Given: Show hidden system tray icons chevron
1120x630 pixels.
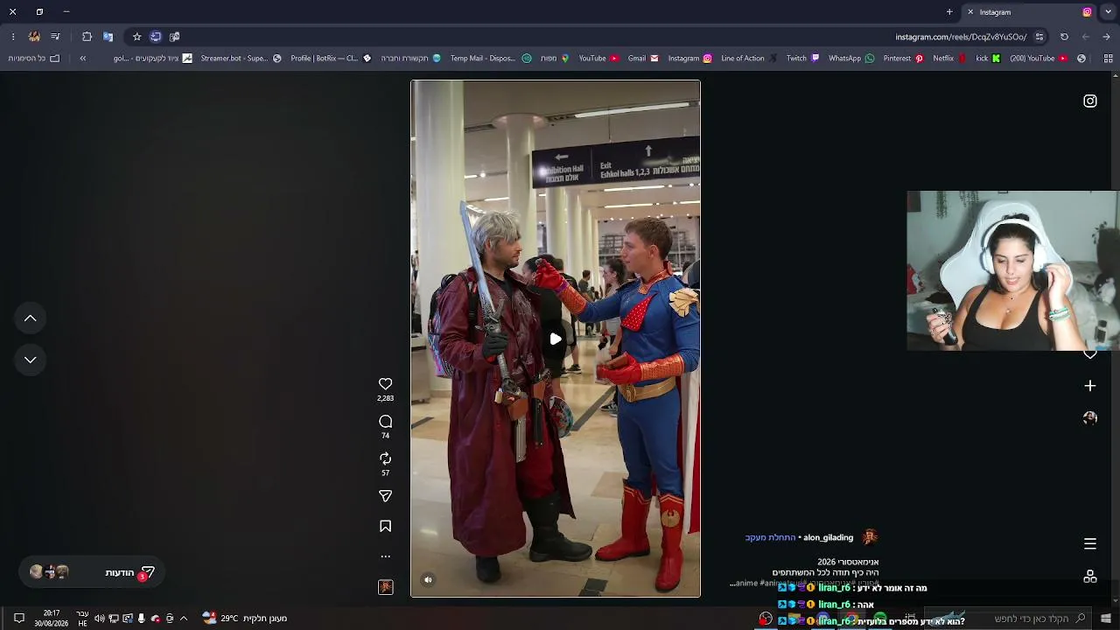Looking at the screenshot, I should [x=184, y=619].
